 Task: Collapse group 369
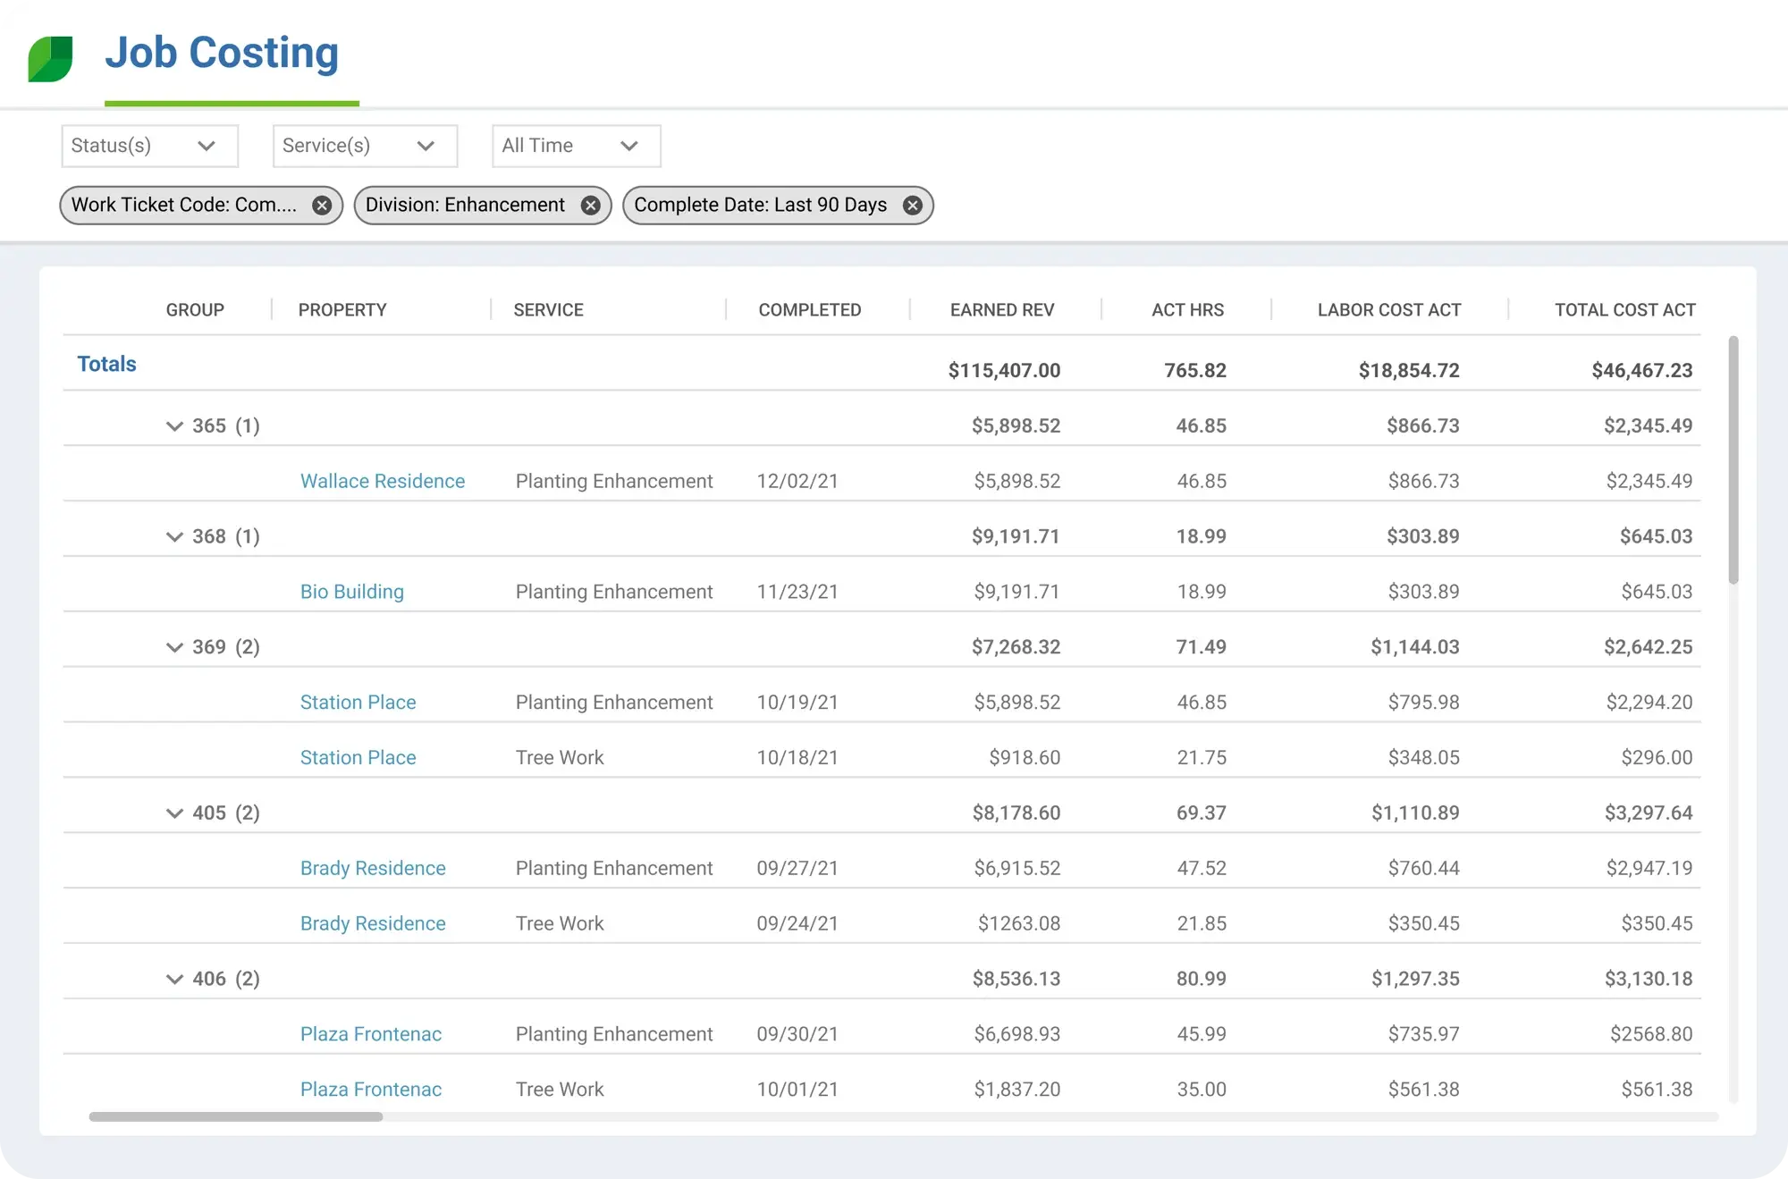coord(175,647)
